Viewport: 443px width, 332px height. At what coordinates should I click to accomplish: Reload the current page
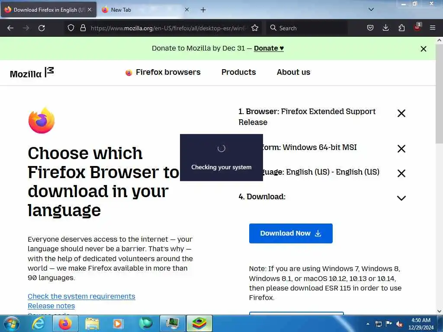[42, 28]
